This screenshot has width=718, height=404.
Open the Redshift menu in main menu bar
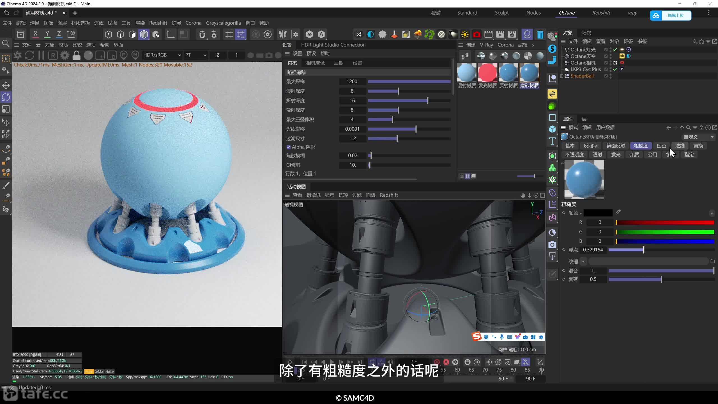point(158,23)
